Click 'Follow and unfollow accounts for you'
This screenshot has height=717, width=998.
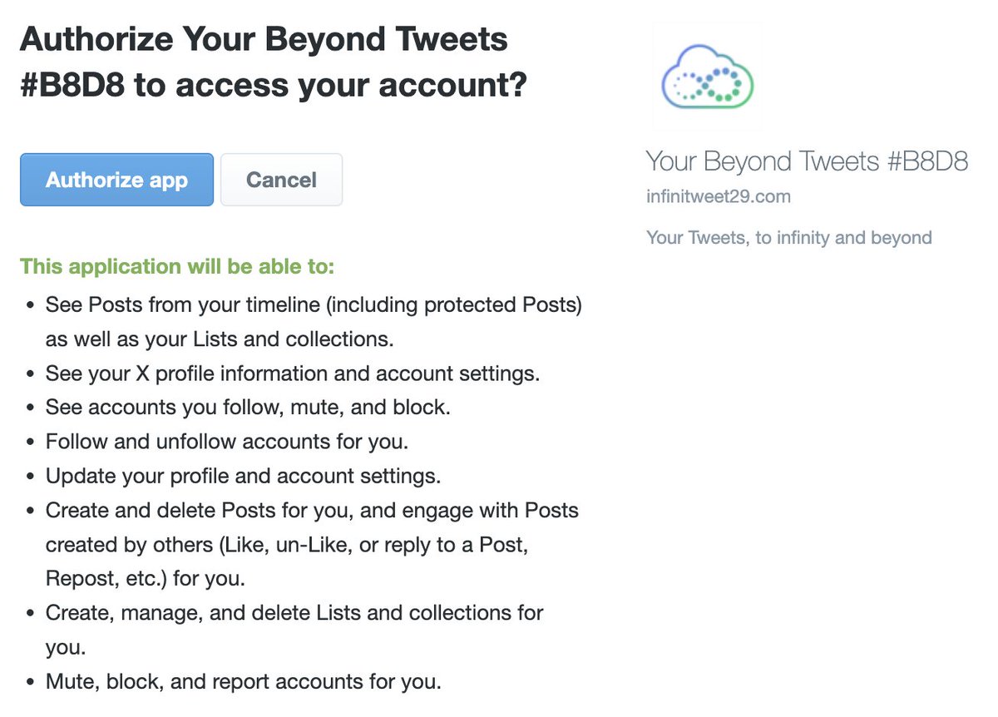(227, 443)
